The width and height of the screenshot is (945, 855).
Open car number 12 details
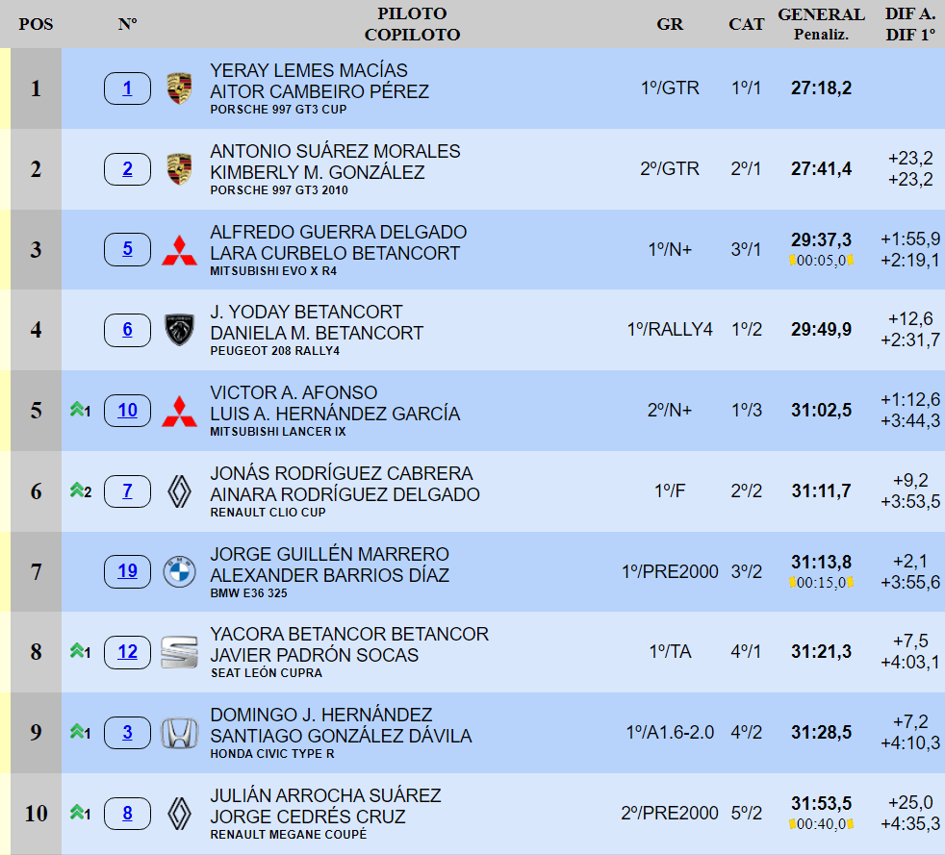(127, 652)
